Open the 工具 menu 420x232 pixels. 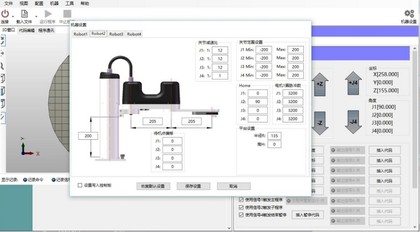click(70, 3)
